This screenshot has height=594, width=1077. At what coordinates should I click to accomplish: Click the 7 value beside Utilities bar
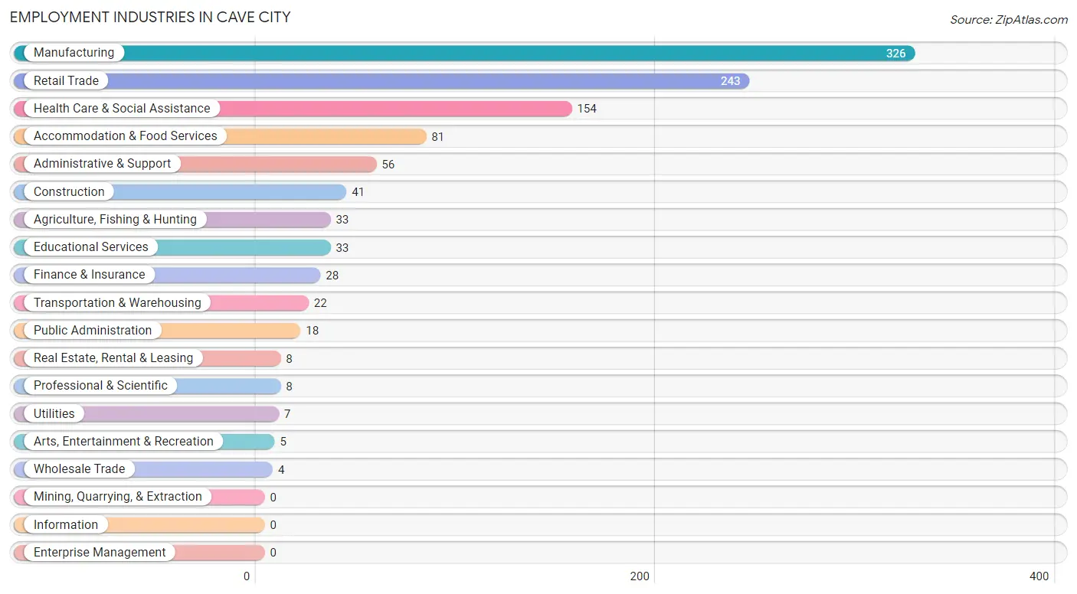(287, 414)
